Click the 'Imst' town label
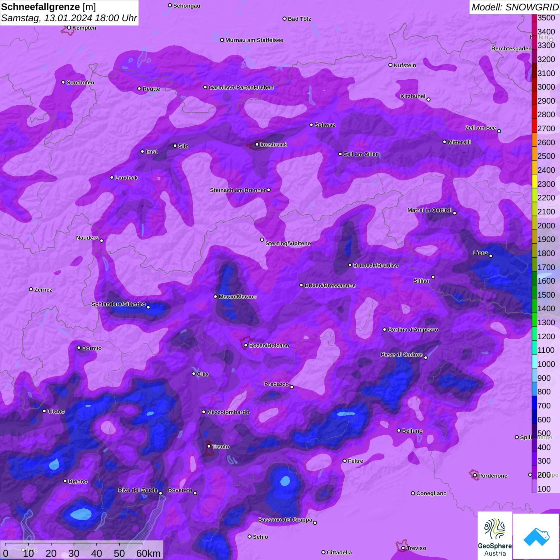The height and width of the screenshot is (560, 560). [152, 152]
